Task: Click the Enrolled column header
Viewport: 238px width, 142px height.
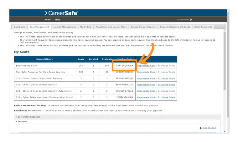Action: coord(93,59)
